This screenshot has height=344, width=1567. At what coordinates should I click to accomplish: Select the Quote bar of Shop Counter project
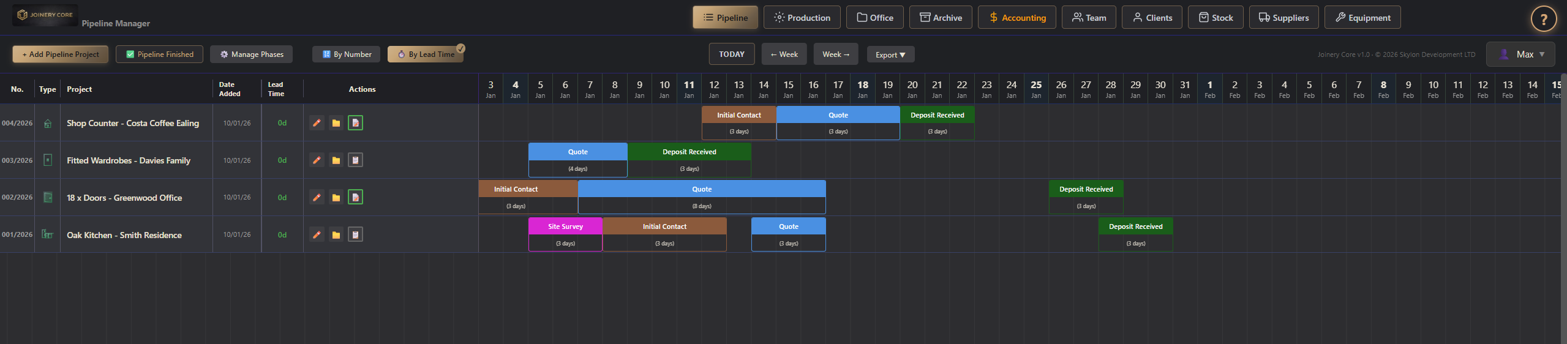838,123
